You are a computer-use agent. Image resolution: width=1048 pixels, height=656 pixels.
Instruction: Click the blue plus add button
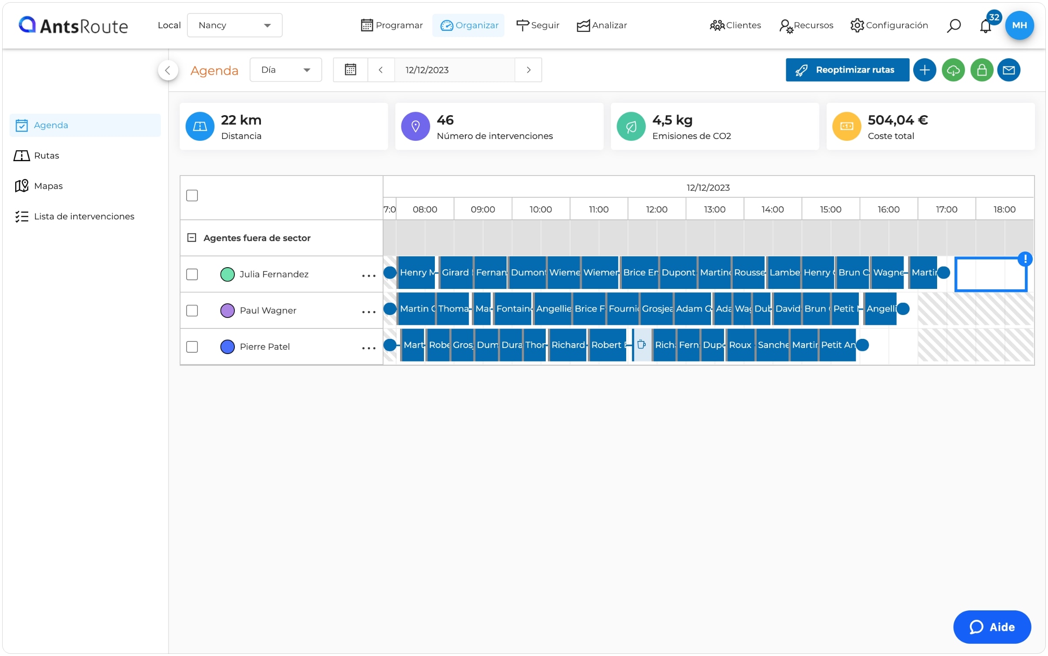click(x=924, y=70)
